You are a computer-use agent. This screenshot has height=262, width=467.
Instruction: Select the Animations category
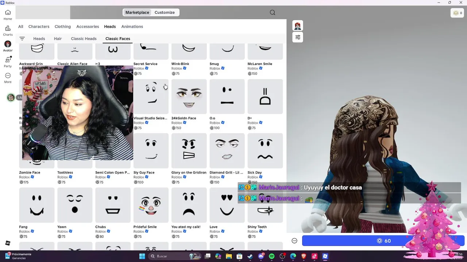[x=132, y=27]
